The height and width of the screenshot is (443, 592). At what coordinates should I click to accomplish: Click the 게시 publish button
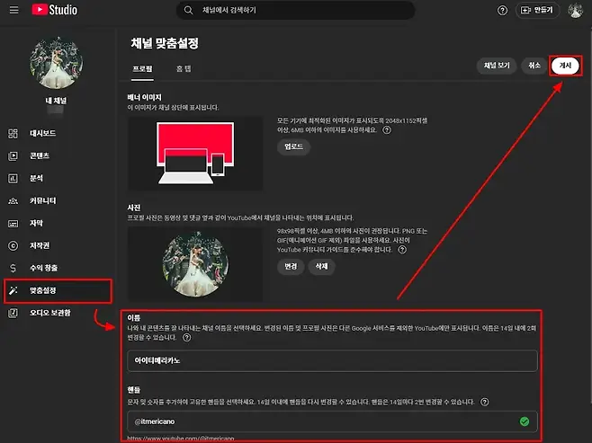(x=565, y=66)
